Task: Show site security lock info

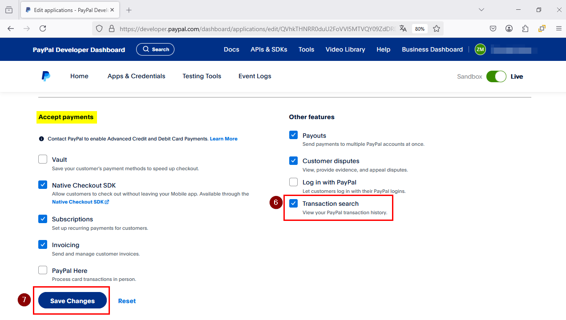Action: click(x=111, y=28)
